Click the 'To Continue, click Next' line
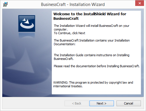The height and width of the screenshot is (111, 146). click(x=69, y=33)
